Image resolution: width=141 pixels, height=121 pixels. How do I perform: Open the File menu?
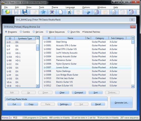[6, 7]
